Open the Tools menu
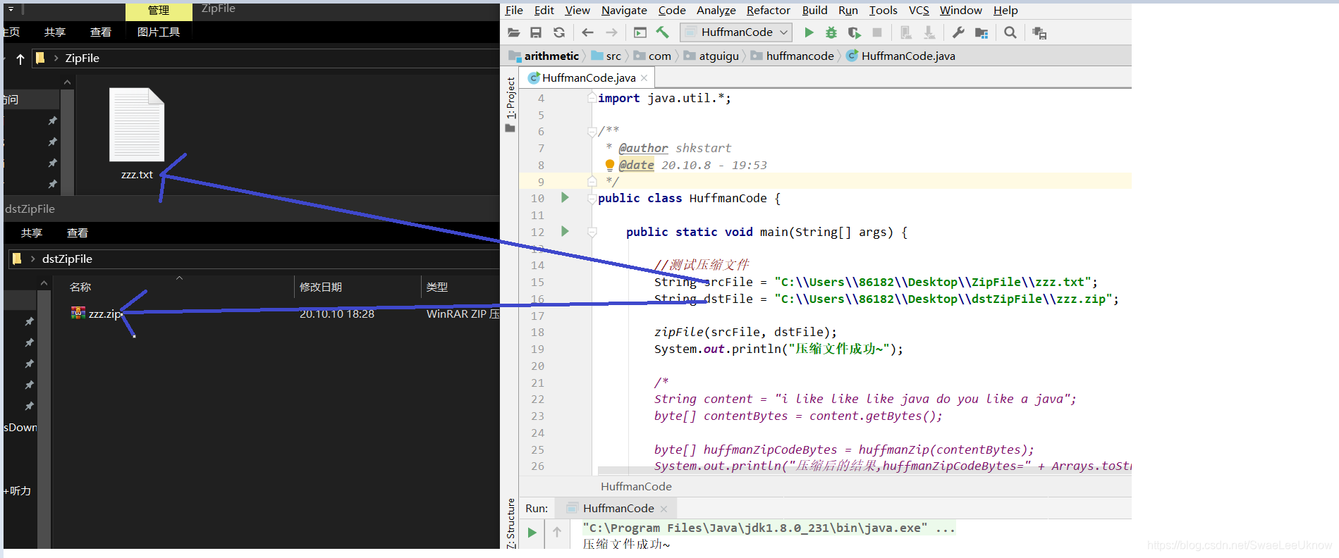The image size is (1339, 558). pyautogui.click(x=883, y=11)
